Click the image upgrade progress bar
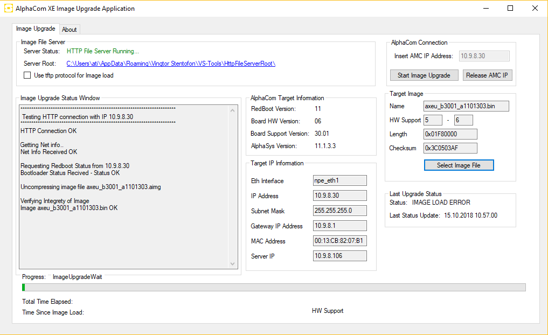This screenshot has width=548, height=335. coord(274,288)
